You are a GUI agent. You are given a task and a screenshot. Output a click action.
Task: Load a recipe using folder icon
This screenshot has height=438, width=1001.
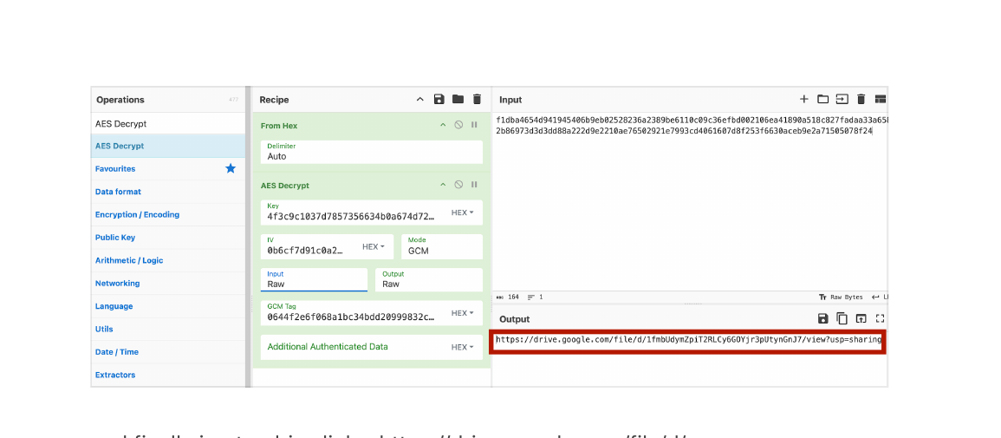coord(458,99)
